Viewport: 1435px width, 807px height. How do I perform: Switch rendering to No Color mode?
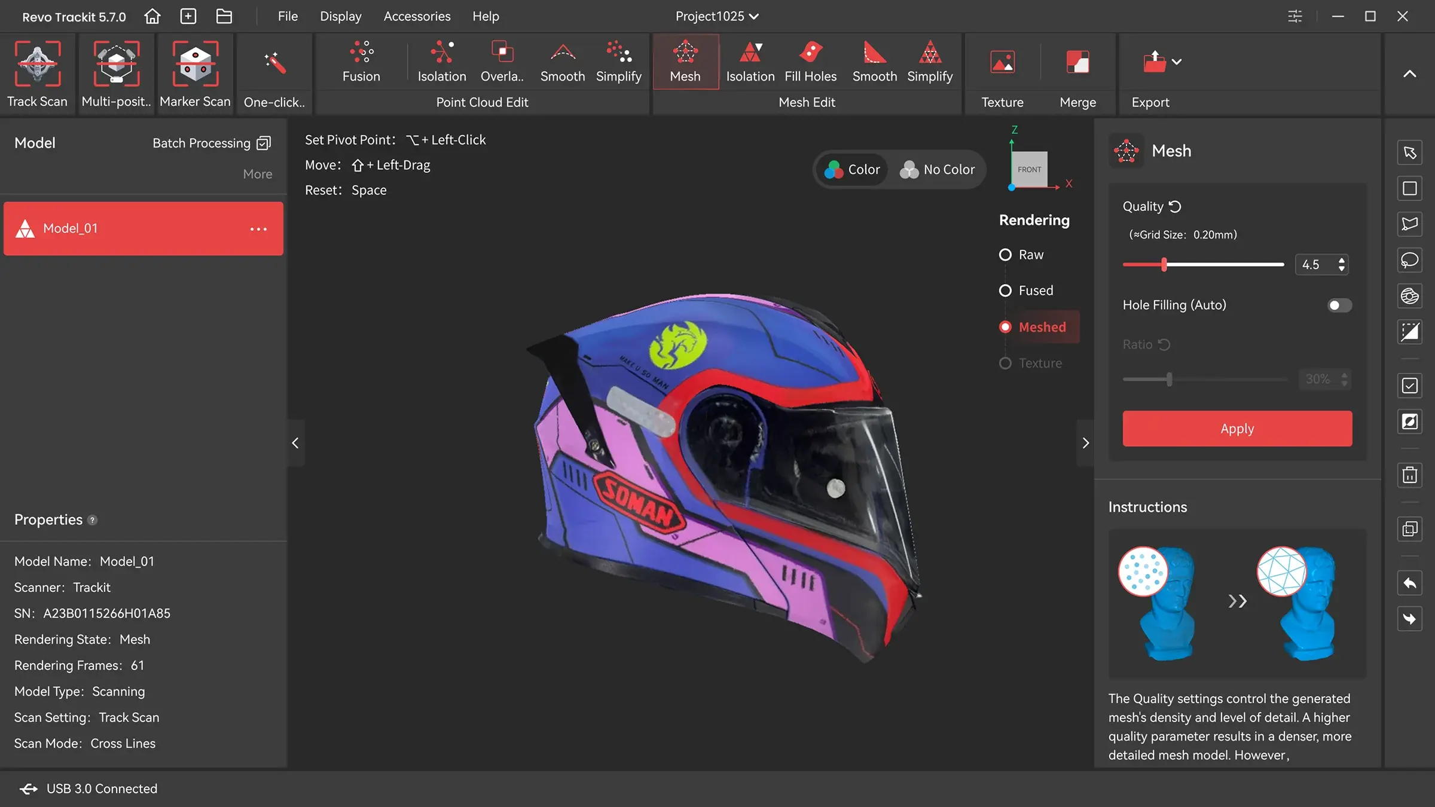click(x=938, y=169)
